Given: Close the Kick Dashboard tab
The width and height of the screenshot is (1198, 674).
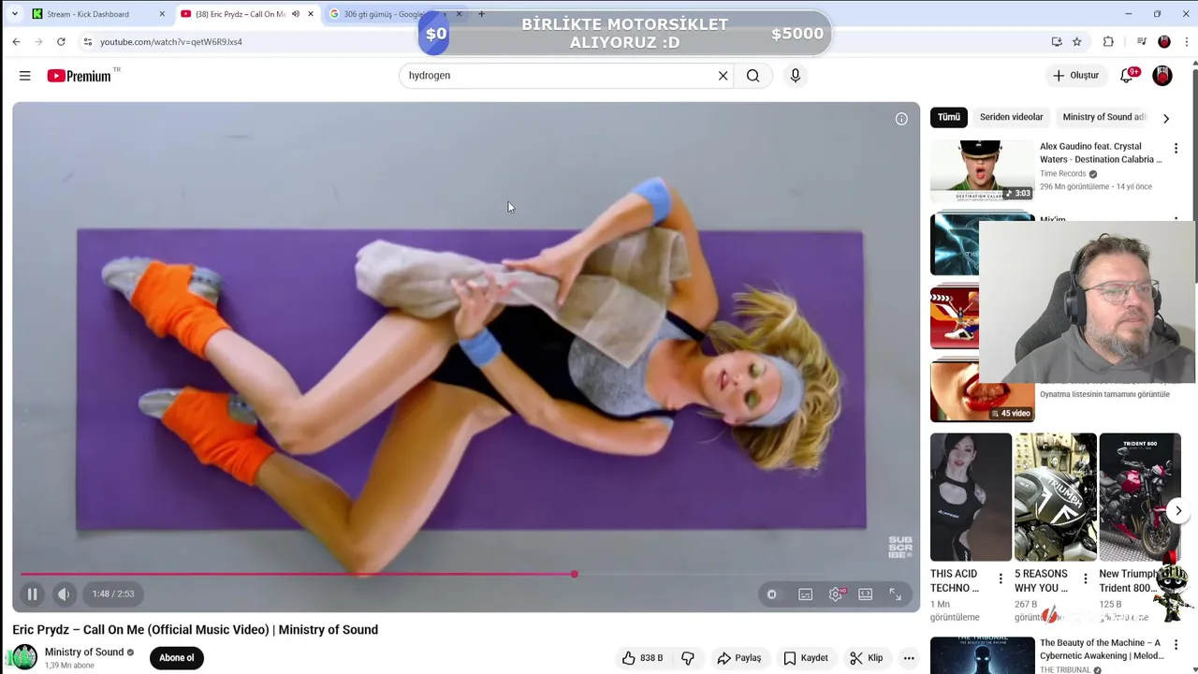Looking at the screenshot, I should (162, 14).
